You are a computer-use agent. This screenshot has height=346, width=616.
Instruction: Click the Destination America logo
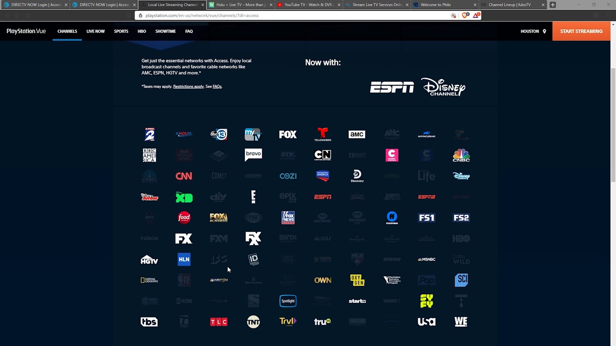[322, 175]
